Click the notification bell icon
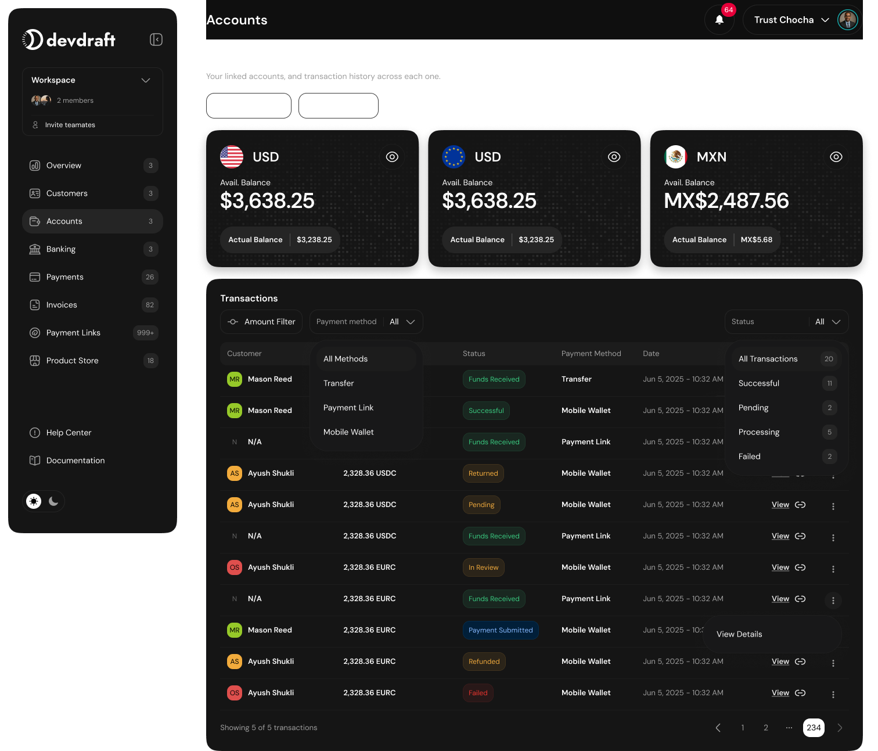This screenshot has height=751, width=878. click(719, 20)
